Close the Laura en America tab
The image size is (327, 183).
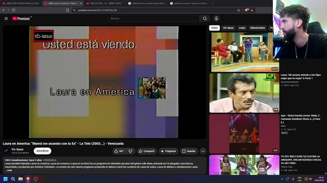point(81,3)
